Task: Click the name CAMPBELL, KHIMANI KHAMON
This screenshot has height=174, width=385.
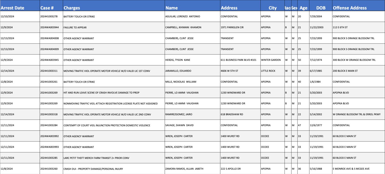Action: (x=183, y=27)
